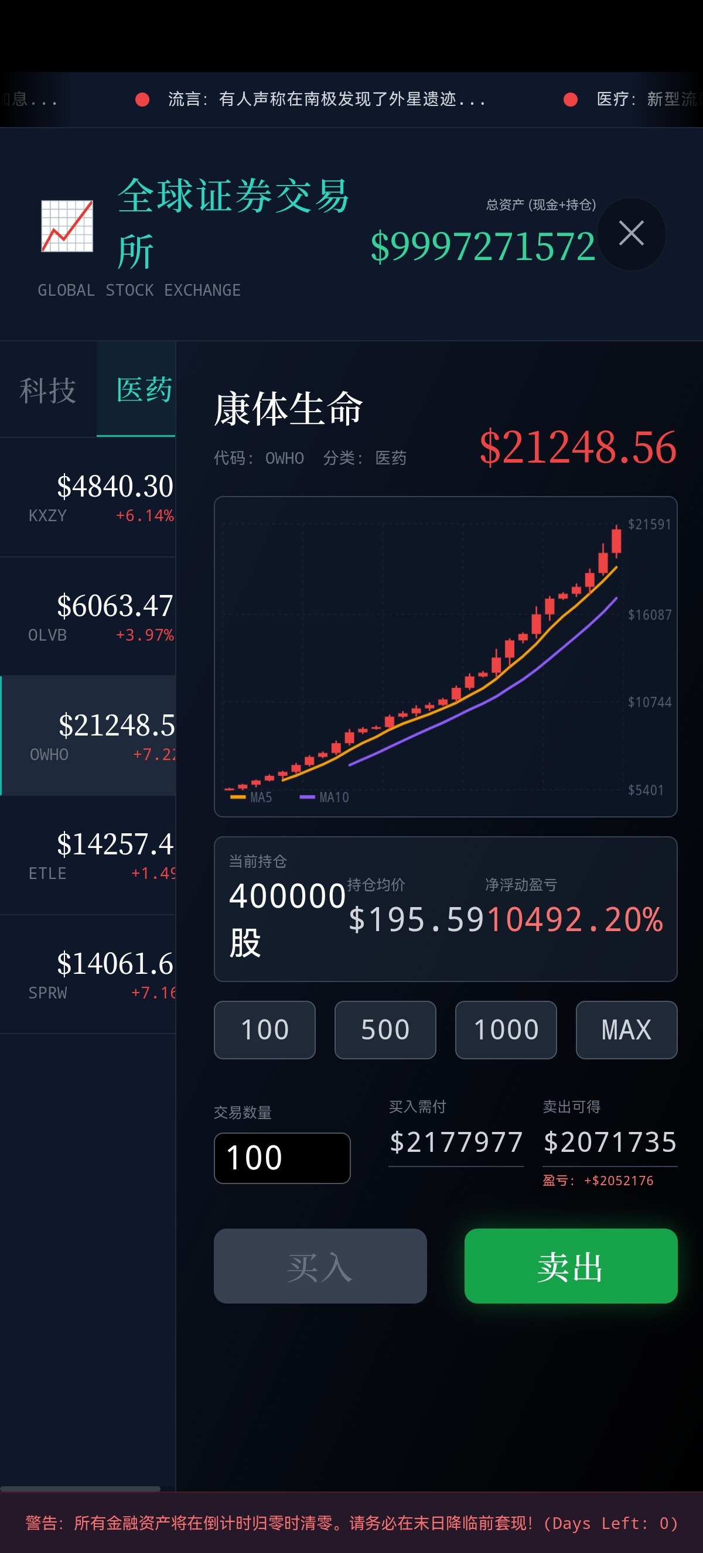Click the stock chart logo icon
703x1553 pixels.
click(x=67, y=226)
